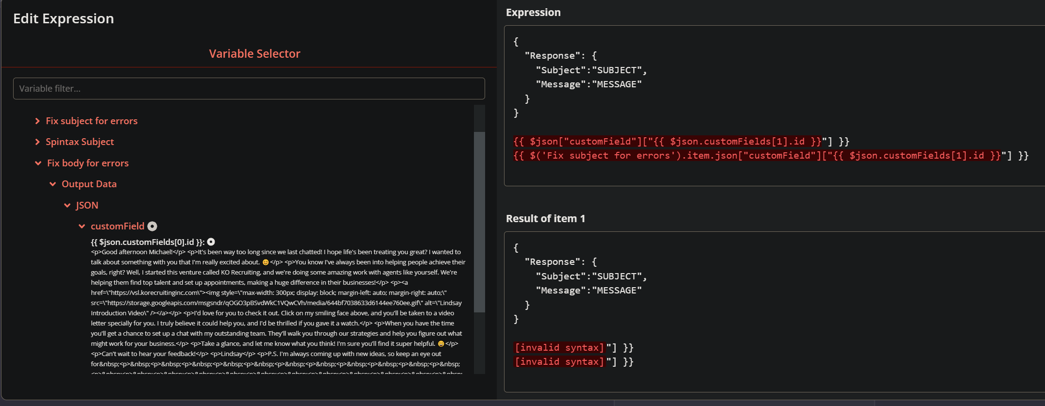Collapse the JSON tree arrow

[67, 206]
